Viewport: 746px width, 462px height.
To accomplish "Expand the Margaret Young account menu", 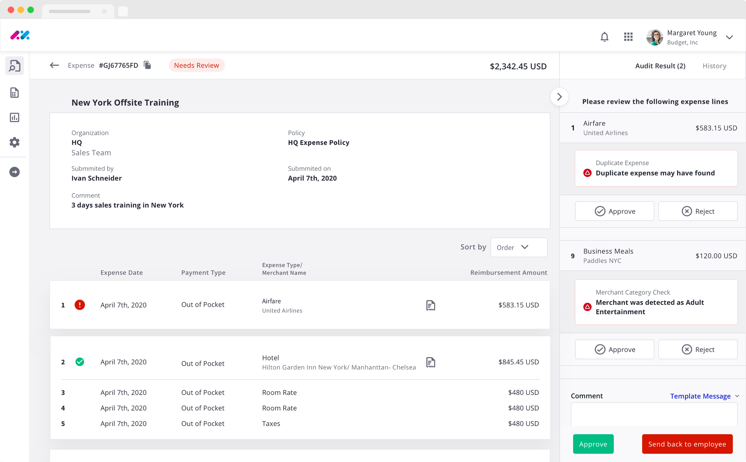I will (729, 37).
